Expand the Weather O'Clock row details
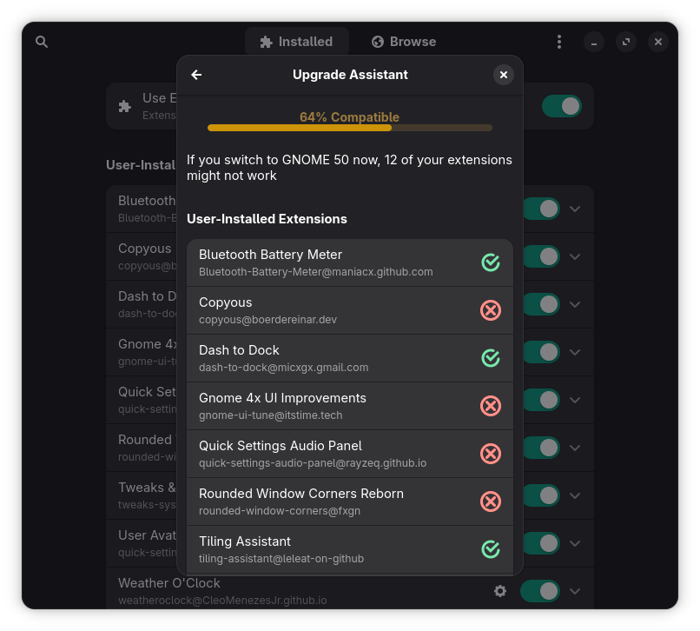Viewport: 700px width, 631px height. tap(575, 591)
